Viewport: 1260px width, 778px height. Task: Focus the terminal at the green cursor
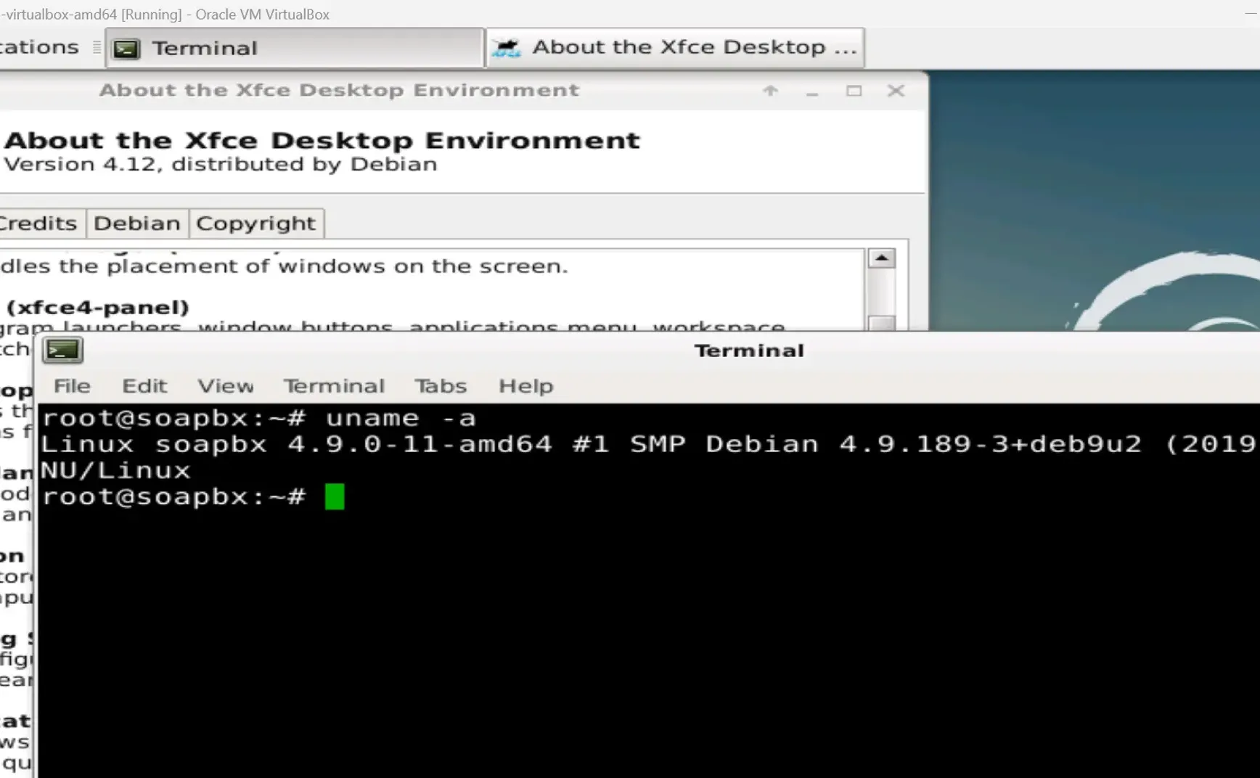[335, 497]
